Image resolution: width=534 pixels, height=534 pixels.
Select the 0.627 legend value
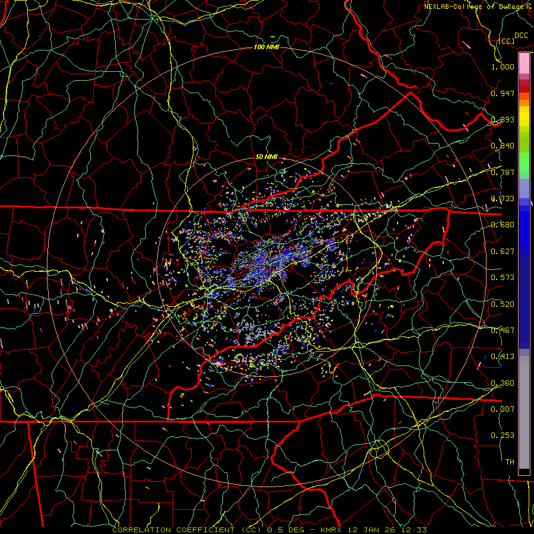click(x=503, y=252)
